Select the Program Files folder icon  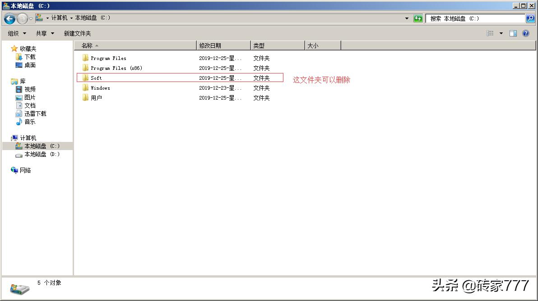click(85, 58)
